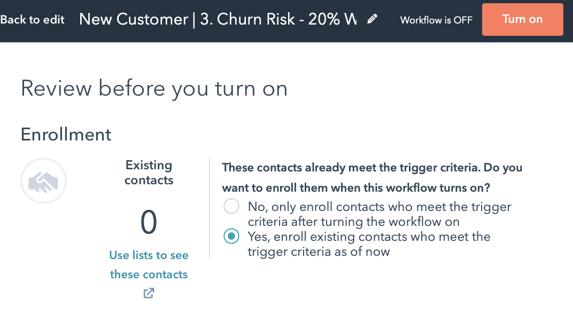Click the handshake enrollment icon
573x314 pixels.
coord(43,182)
